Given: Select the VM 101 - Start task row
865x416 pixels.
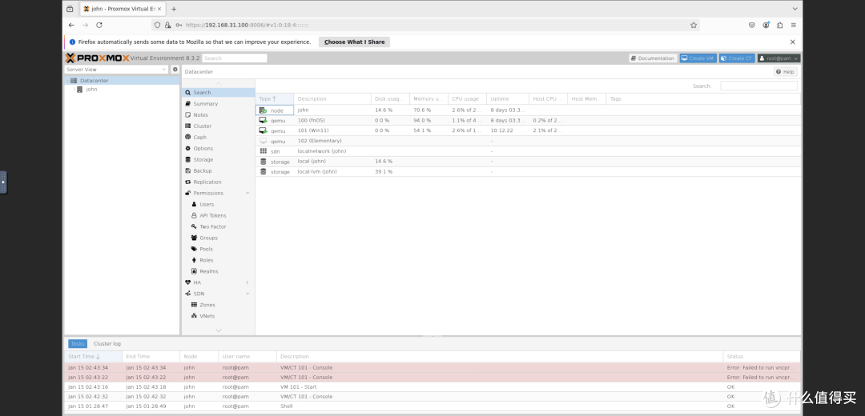Looking at the screenshot, I should pos(432,386).
